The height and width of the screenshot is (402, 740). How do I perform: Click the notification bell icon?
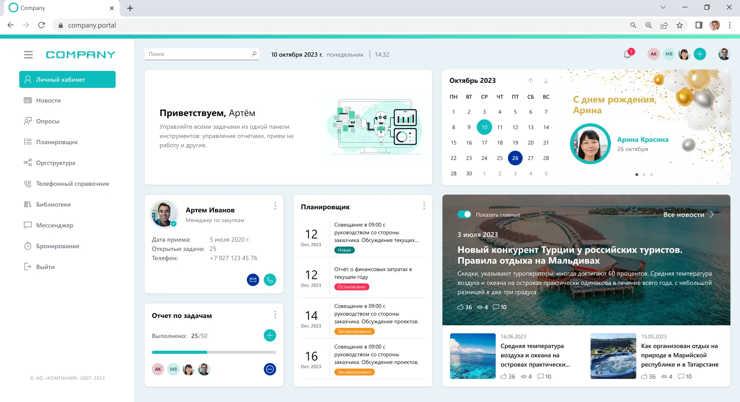627,54
